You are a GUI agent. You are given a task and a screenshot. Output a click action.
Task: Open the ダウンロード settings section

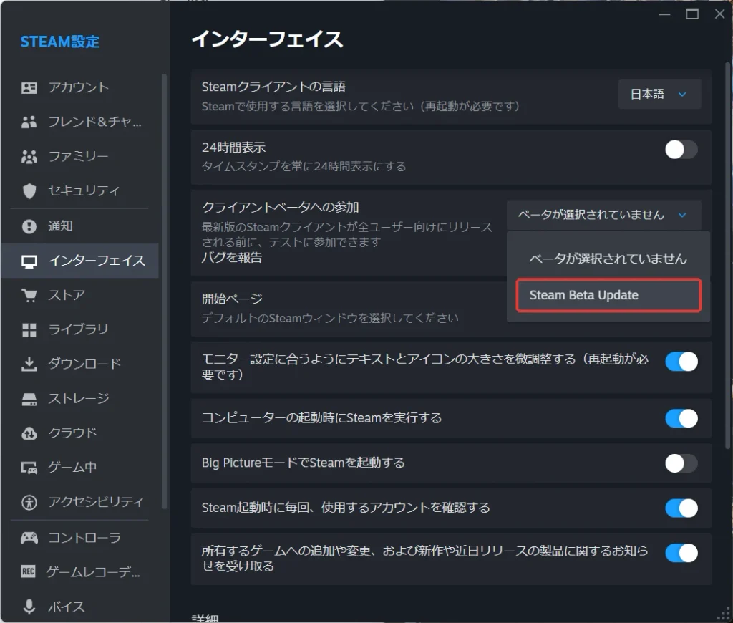[80, 364]
